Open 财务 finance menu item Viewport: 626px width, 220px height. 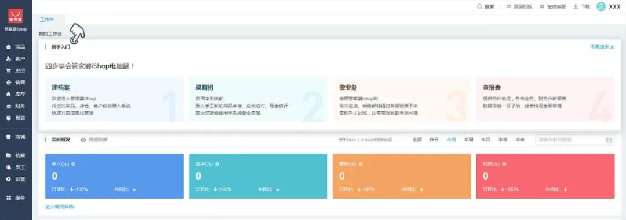point(16,106)
